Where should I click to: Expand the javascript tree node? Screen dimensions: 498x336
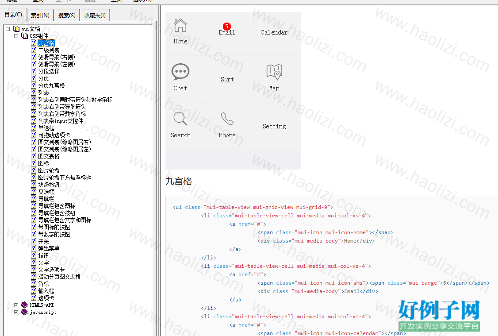16,312
